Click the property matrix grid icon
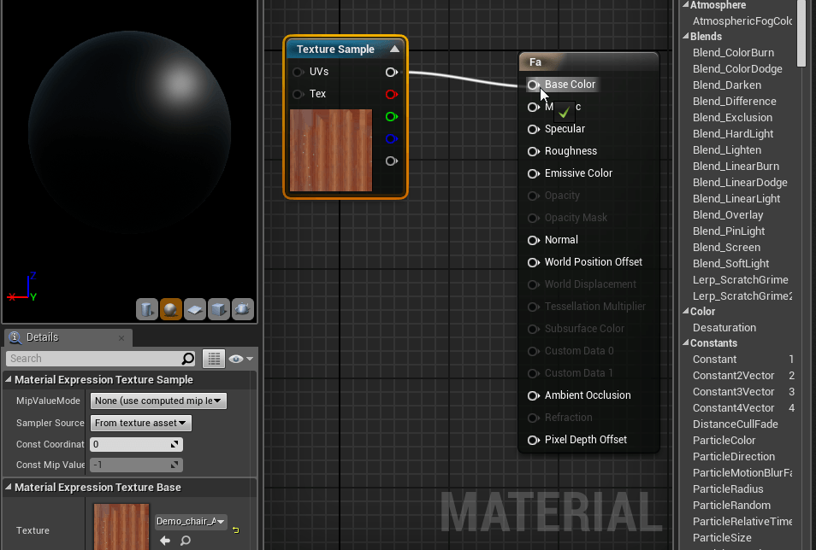 tap(214, 359)
